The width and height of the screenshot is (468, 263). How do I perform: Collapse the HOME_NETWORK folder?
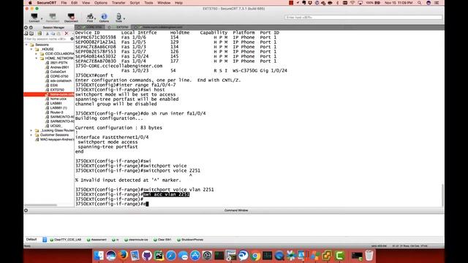tap(37, 58)
